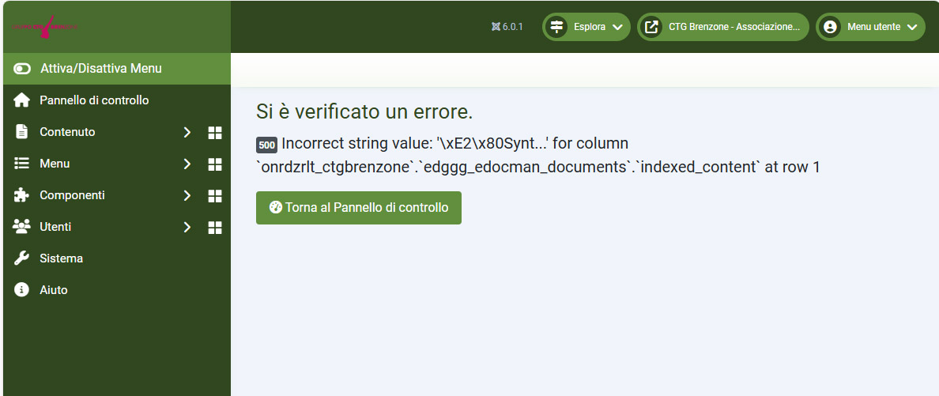Expand the Contenuto submenu chevron
The height and width of the screenshot is (396, 939).
(x=187, y=132)
